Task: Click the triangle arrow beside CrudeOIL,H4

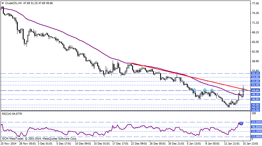Action: tap(3, 3)
